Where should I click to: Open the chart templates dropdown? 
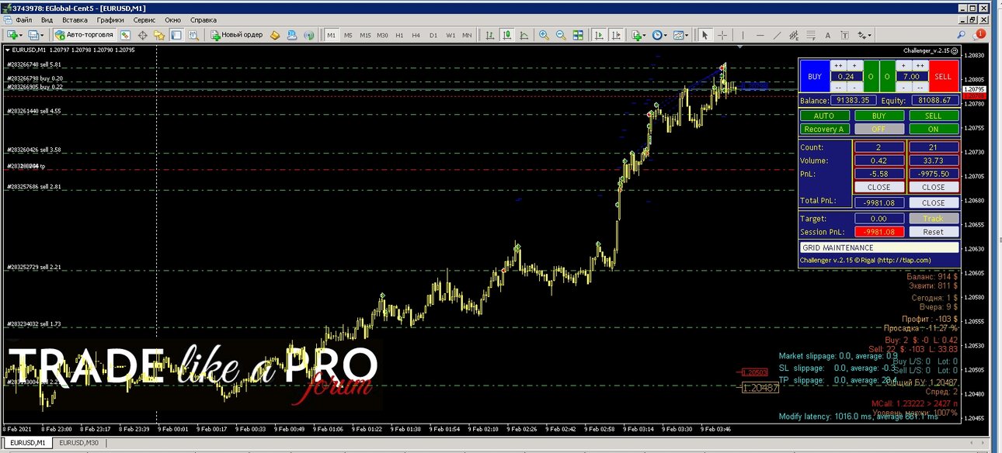680,35
